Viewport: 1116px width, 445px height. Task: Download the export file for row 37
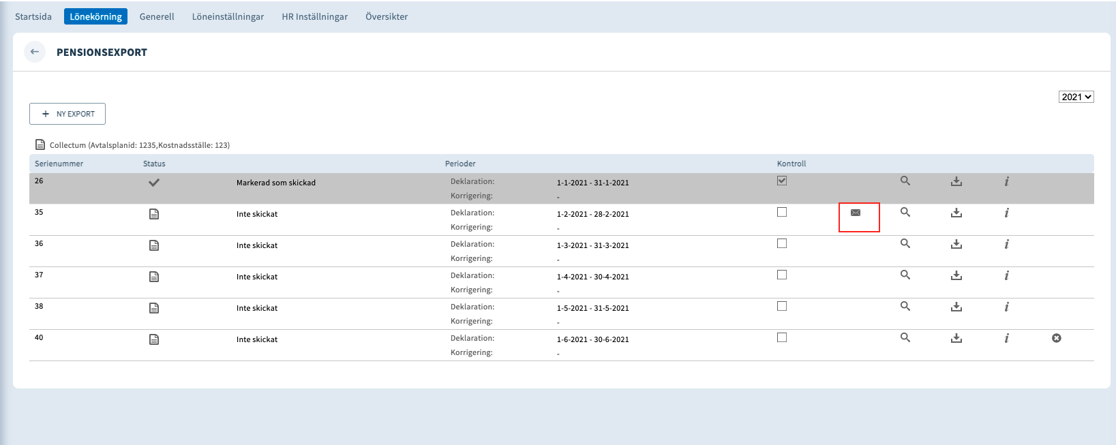tap(956, 275)
